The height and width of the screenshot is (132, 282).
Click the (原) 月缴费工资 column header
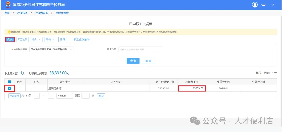pos(163,82)
